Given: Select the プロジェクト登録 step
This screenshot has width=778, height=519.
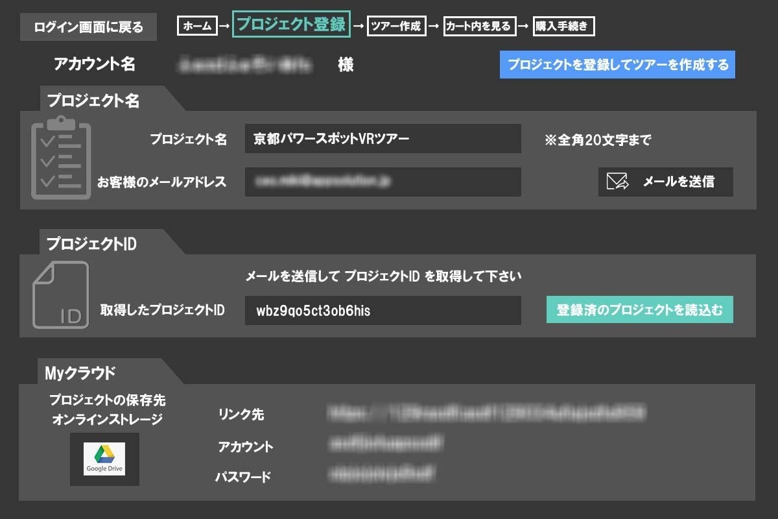Looking at the screenshot, I should tap(291, 25).
